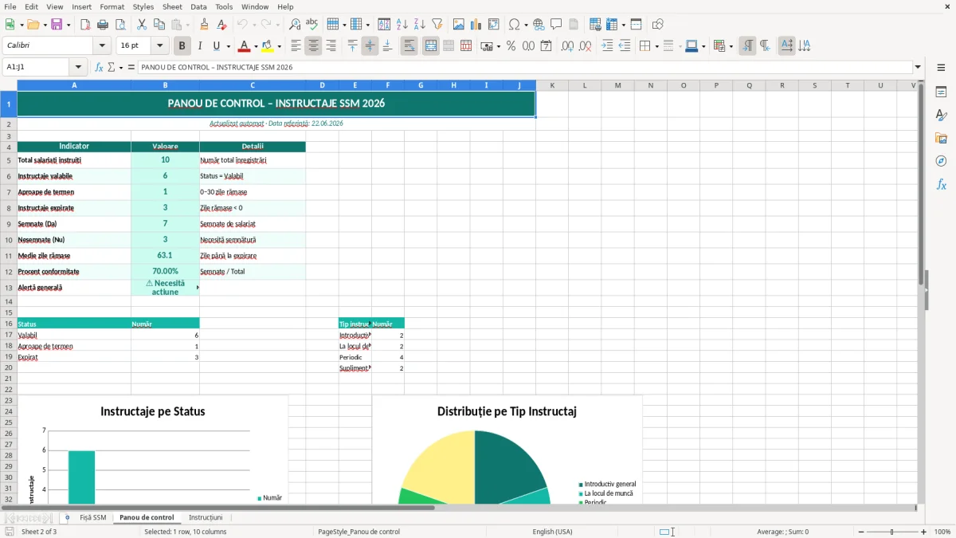
Task: Click Add Decimal Place icon
Action: [568, 46]
